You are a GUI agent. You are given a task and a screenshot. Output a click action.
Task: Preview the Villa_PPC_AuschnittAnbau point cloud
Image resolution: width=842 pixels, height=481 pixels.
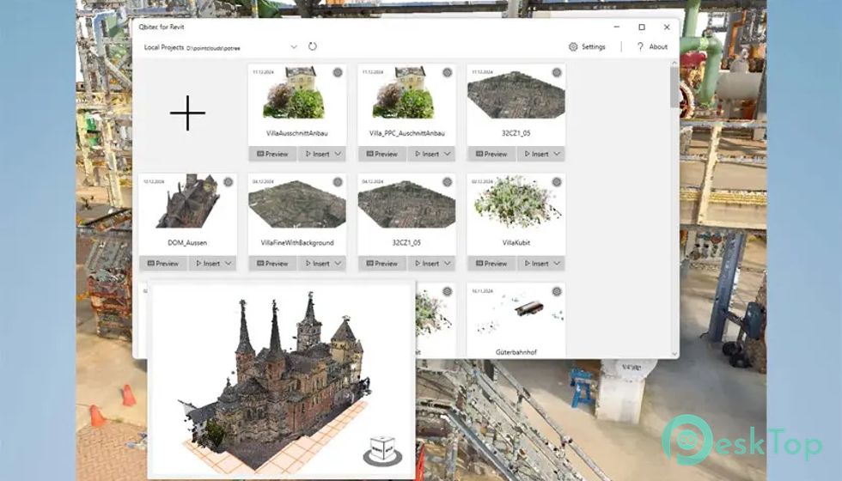point(381,155)
